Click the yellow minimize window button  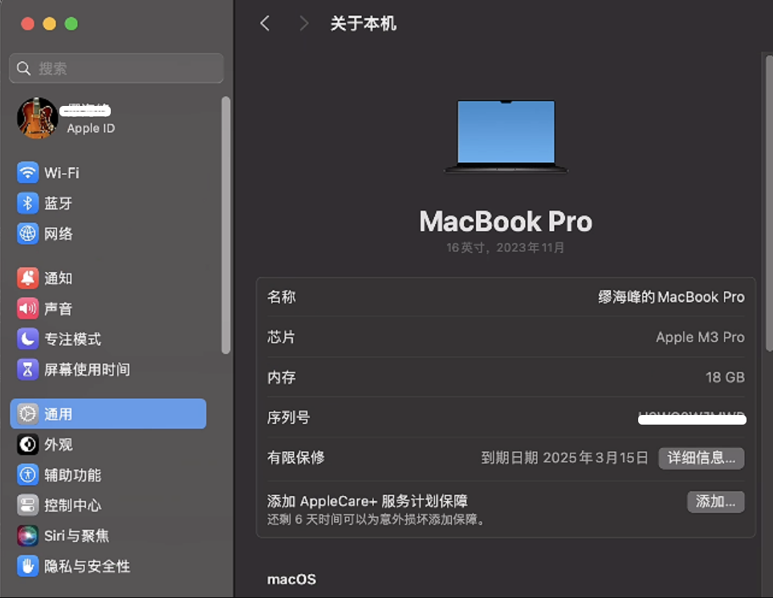coord(49,23)
